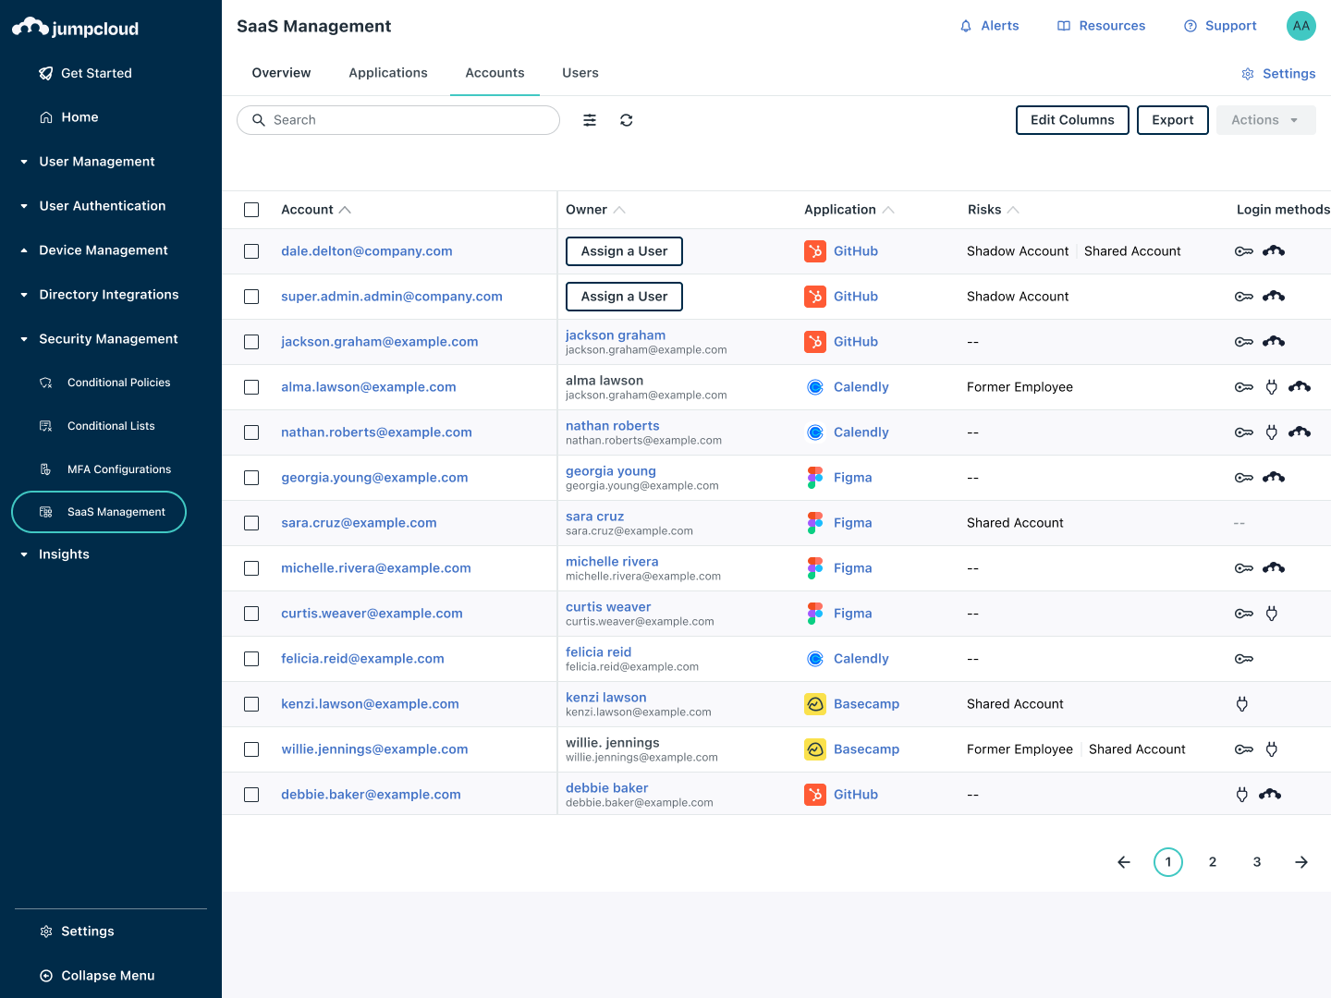
Task: Check the debbie.baker@example.com row
Action: 251,795
